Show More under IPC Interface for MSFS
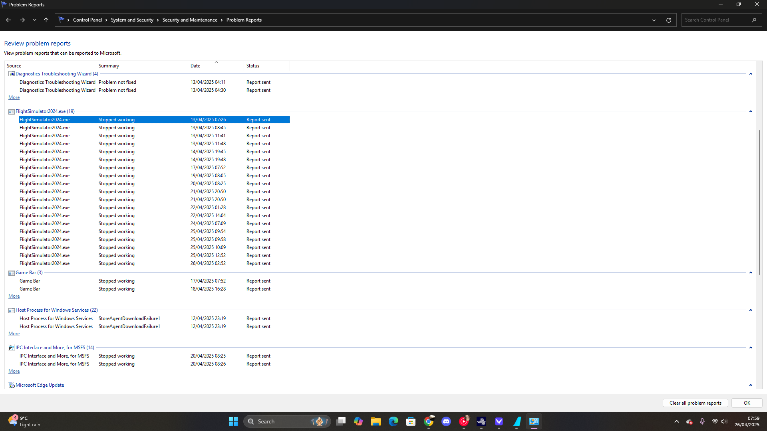The height and width of the screenshot is (431, 767). click(x=14, y=371)
